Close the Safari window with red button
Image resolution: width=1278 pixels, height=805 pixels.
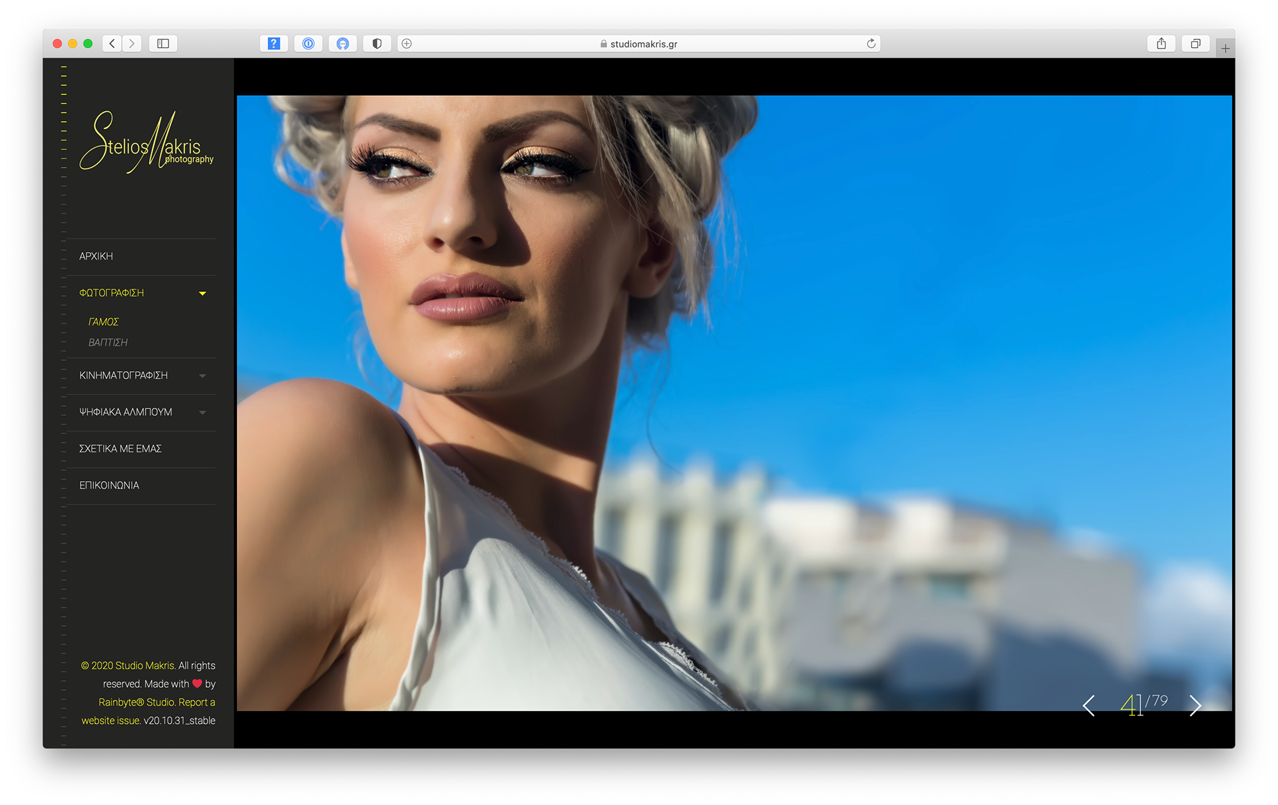click(57, 44)
